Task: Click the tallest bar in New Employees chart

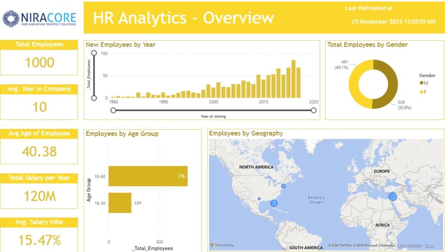Action: click(x=293, y=79)
